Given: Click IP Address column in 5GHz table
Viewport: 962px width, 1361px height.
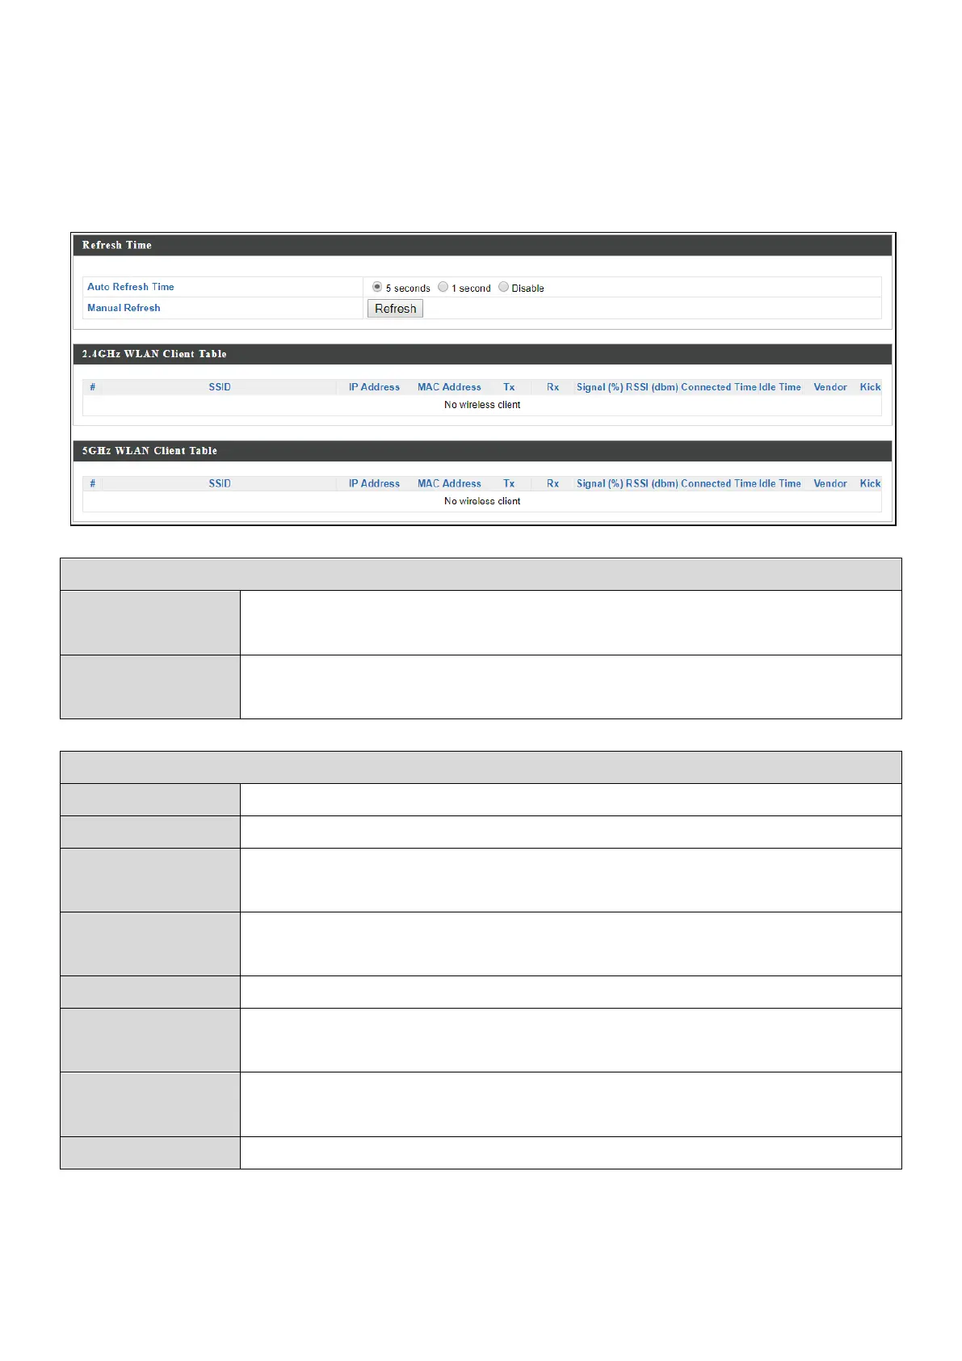Looking at the screenshot, I should pos(374,483).
